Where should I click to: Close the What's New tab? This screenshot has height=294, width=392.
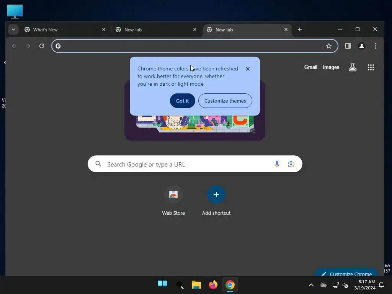tap(104, 29)
